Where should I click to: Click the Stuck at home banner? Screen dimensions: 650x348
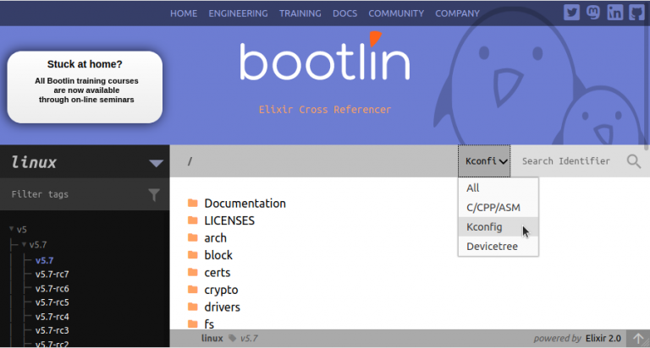point(85,87)
